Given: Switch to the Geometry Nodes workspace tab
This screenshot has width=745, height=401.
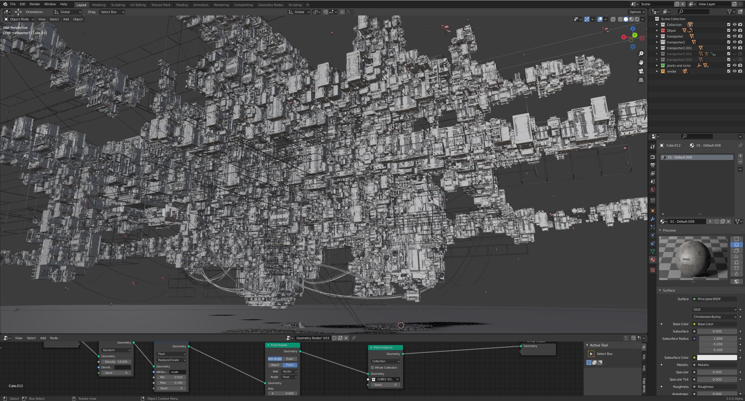Looking at the screenshot, I should (270, 5).
